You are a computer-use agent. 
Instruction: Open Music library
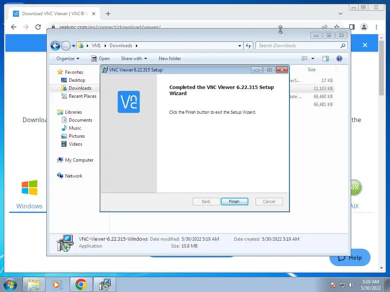71,128
